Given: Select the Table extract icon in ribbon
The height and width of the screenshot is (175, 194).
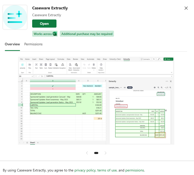Looking at the screenshot, I should tap(41, 65).
